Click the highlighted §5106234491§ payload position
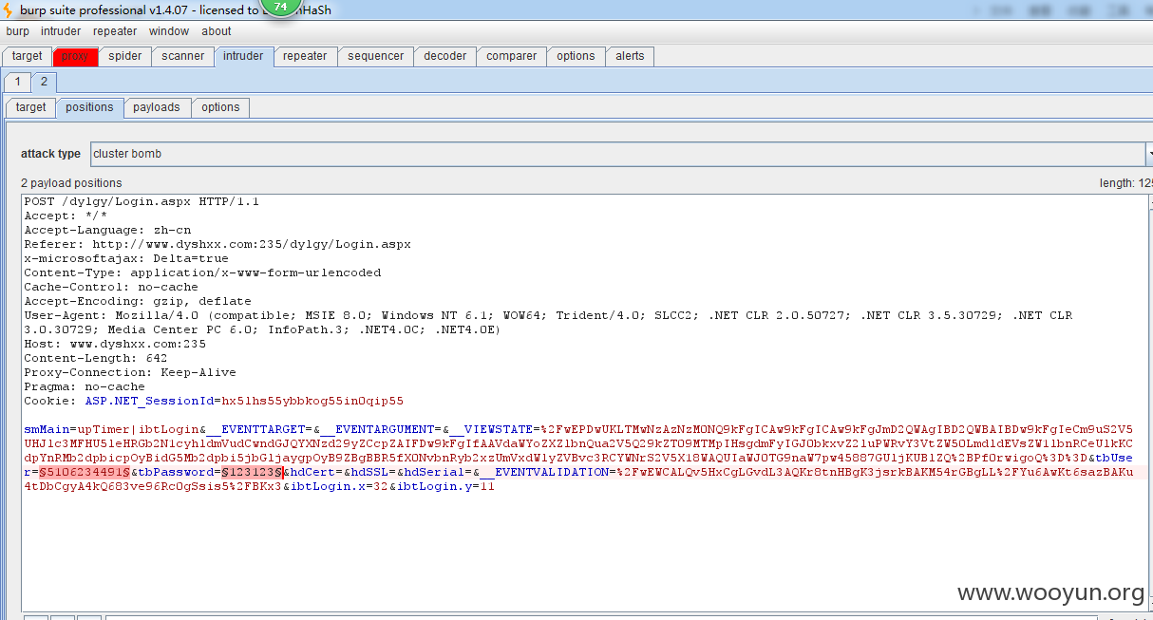The width and height of the screenshot is (1153, 620). 85,472
